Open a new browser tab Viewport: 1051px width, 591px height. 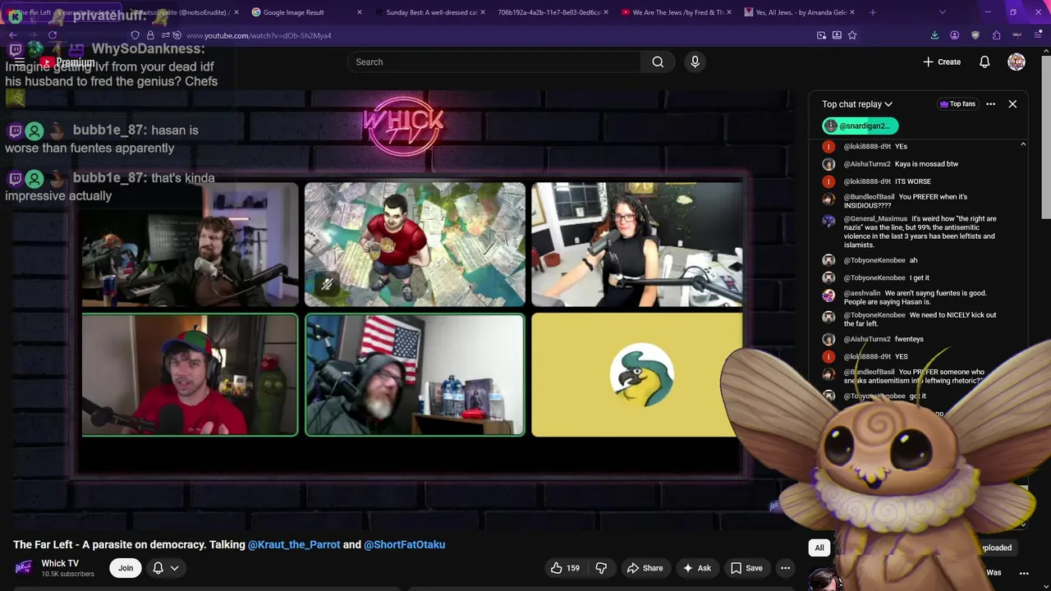point(872,12)
